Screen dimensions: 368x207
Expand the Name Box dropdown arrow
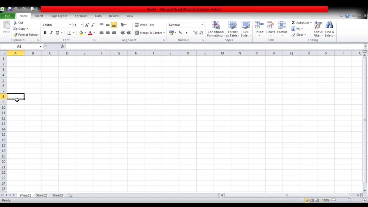[41, 46]
